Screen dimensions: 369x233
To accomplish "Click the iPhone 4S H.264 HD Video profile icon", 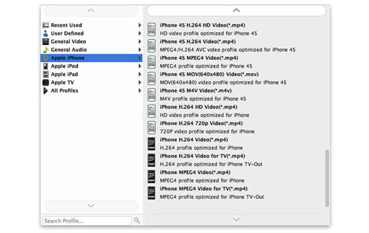I will (x=151, y=29).
